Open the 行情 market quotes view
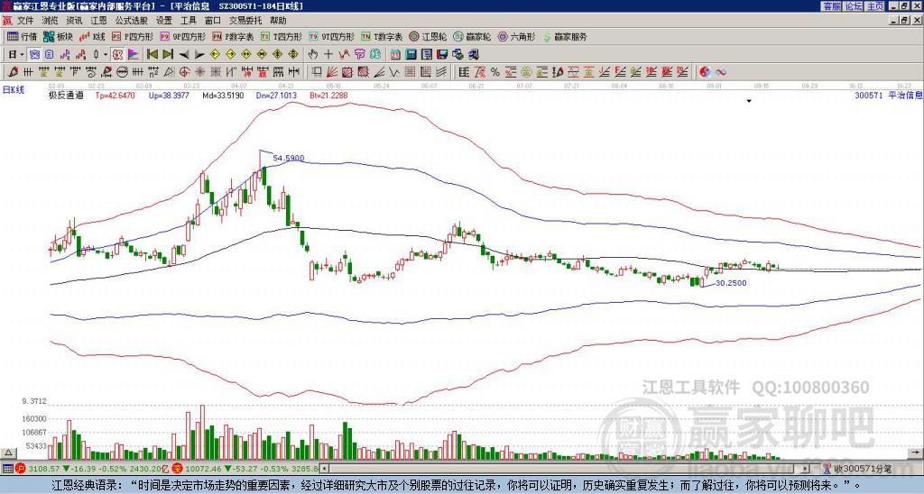 pos(22,36)
